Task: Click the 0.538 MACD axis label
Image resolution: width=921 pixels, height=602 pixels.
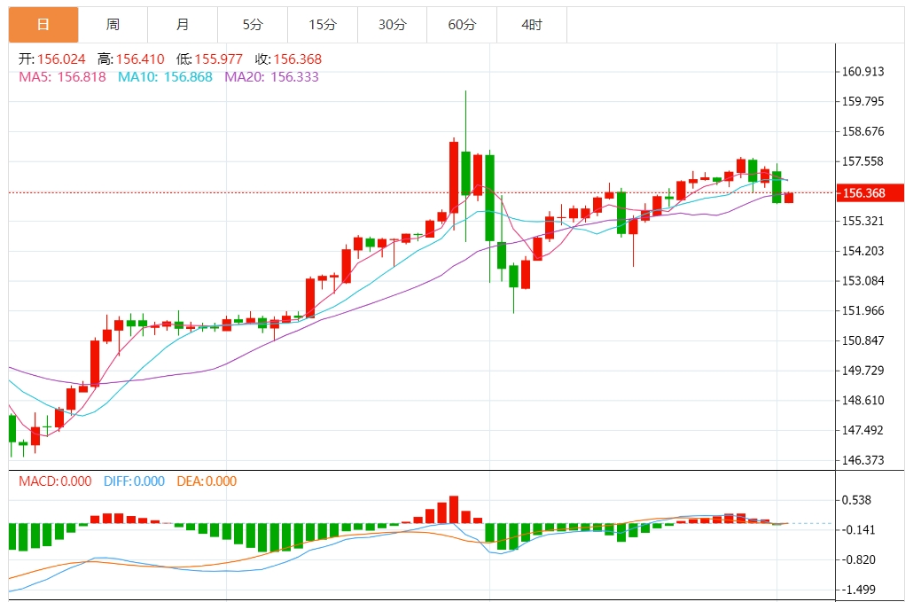Action: pos(856,500)
